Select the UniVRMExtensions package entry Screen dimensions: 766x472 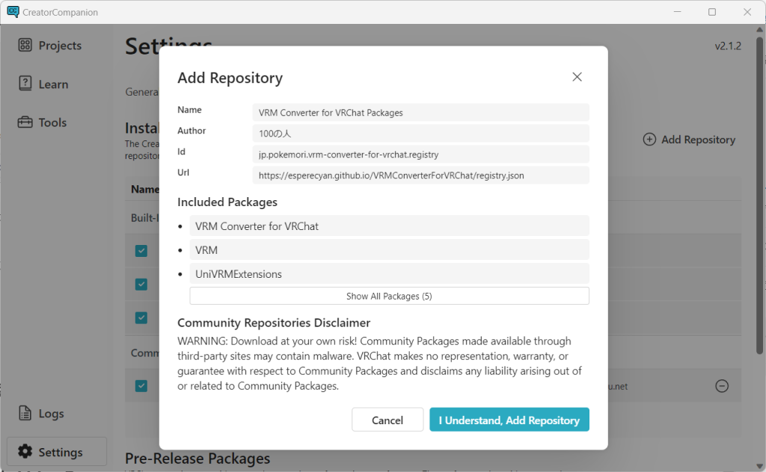click(x=389, y=274)
